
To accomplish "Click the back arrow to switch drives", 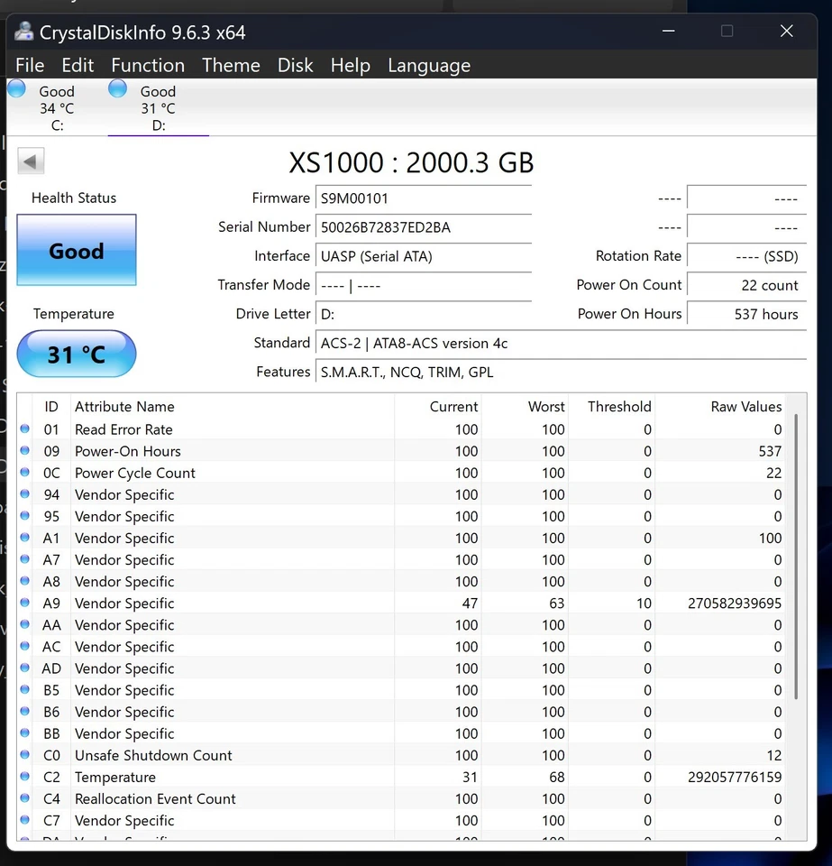I will pos(30,160).
